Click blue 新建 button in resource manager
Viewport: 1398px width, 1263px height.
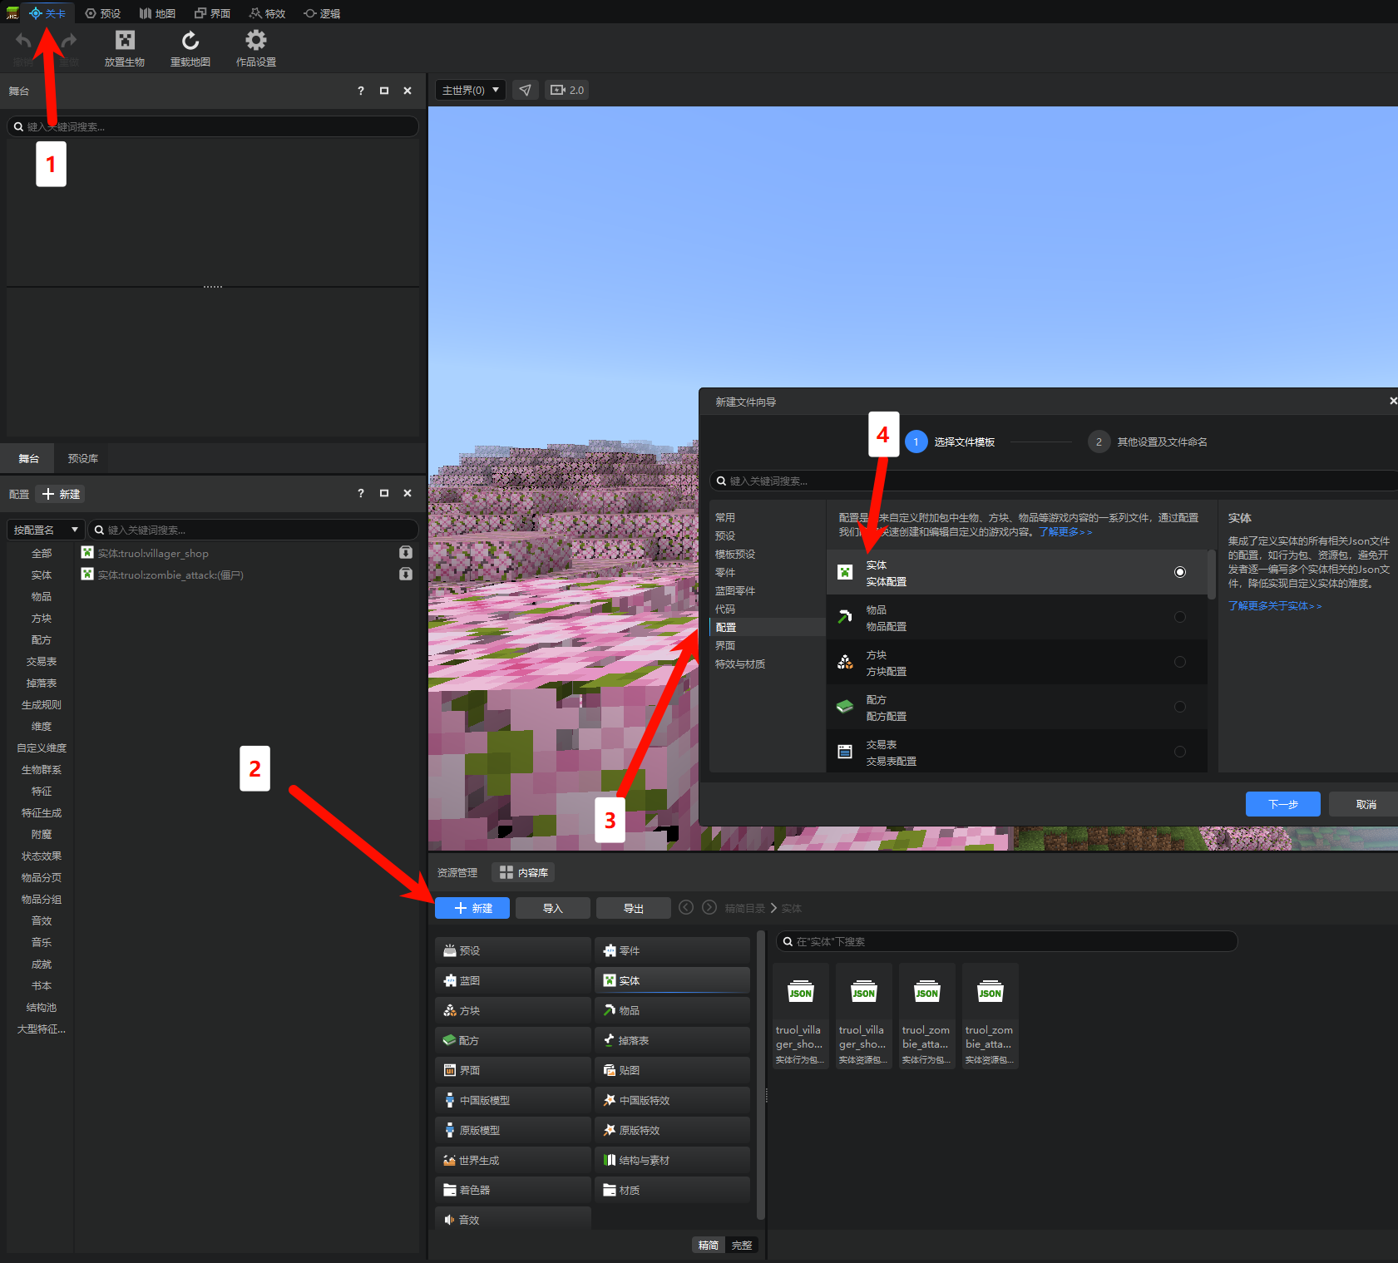[x=472, y=908]
